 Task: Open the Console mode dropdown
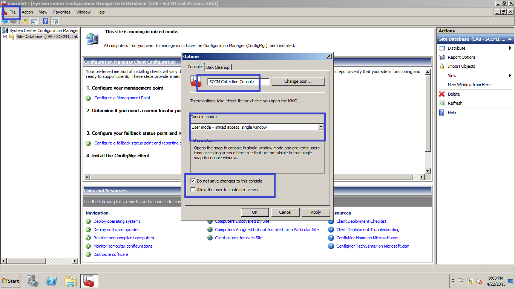click(x=321, y=127)
